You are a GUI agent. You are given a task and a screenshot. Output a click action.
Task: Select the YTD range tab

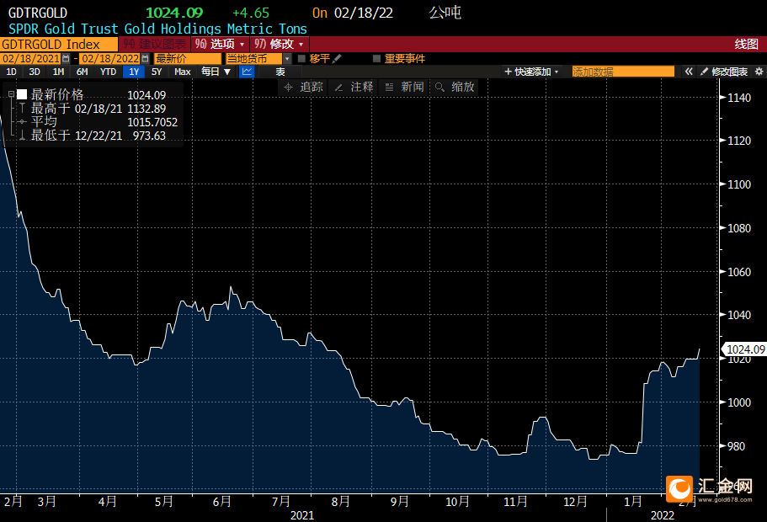[x=108, y=72]
